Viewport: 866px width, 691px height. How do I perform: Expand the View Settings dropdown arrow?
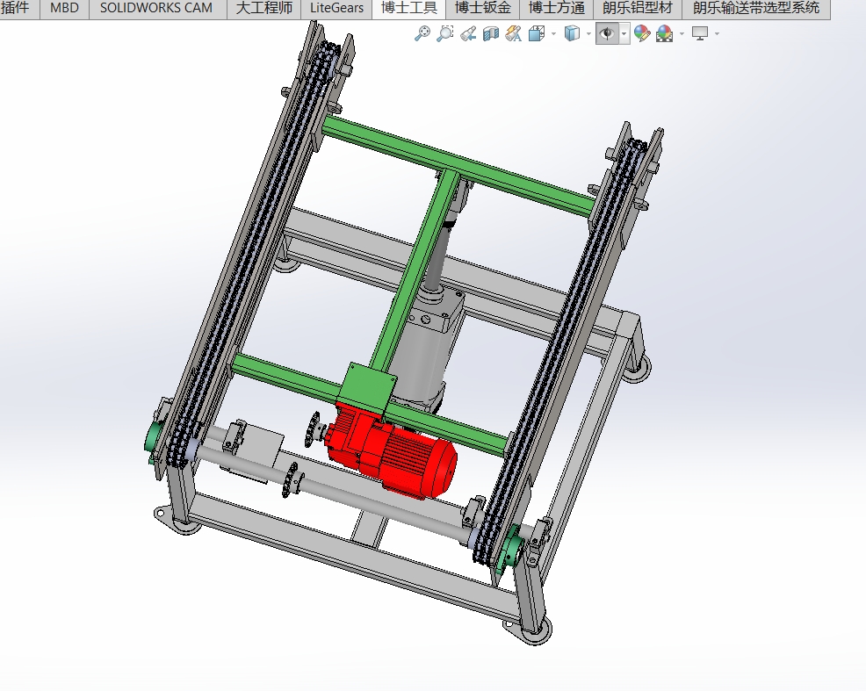[717, 34]
